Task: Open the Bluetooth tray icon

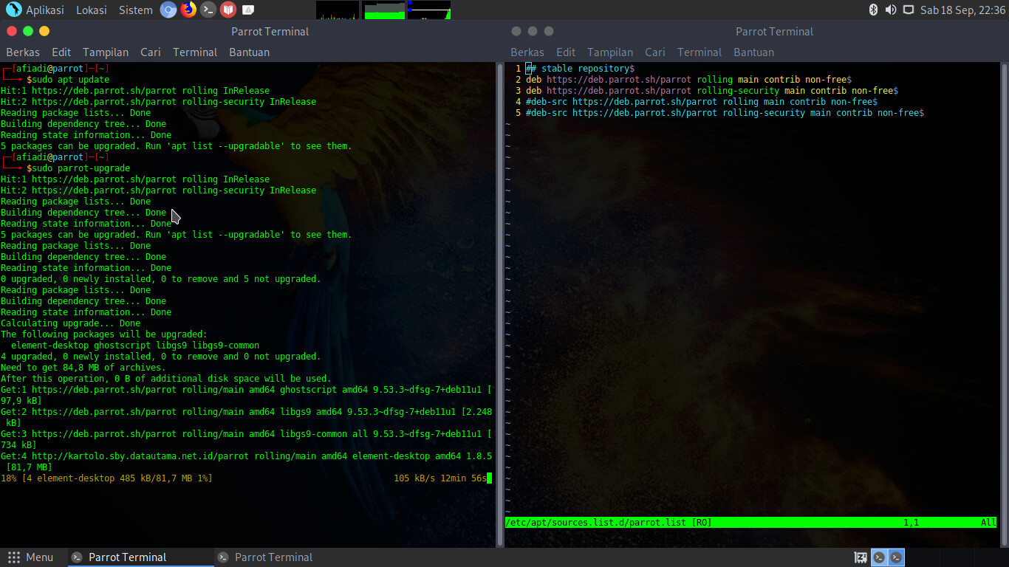Action: pos(873,10)
